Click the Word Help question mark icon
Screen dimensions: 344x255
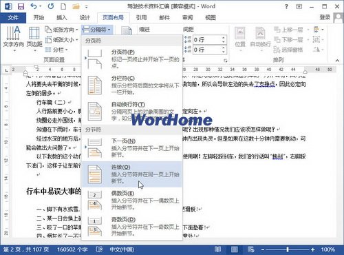pyautogui.click(x=286, y=7)
